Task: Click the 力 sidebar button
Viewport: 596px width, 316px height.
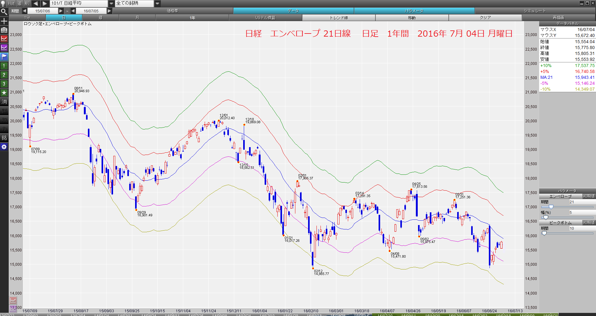Action: 4,129
